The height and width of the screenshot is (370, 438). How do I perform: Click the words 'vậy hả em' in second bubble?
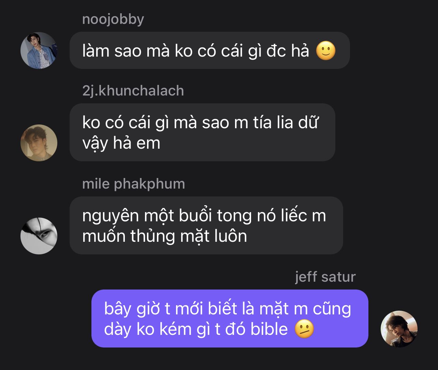pyautogui.click(x=121, y=143)
